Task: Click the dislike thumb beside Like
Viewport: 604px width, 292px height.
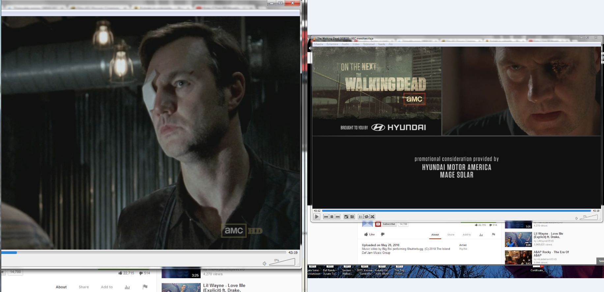Action: pos(383,234)
